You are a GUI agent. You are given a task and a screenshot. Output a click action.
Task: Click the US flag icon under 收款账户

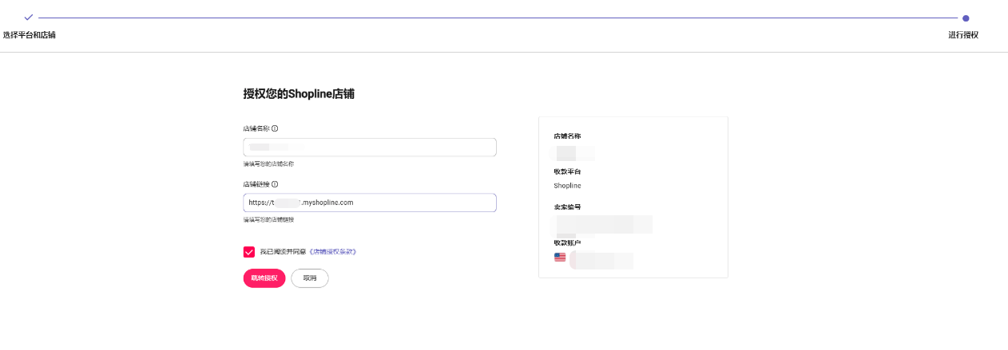pyautogui.click(x=560, y=258)
